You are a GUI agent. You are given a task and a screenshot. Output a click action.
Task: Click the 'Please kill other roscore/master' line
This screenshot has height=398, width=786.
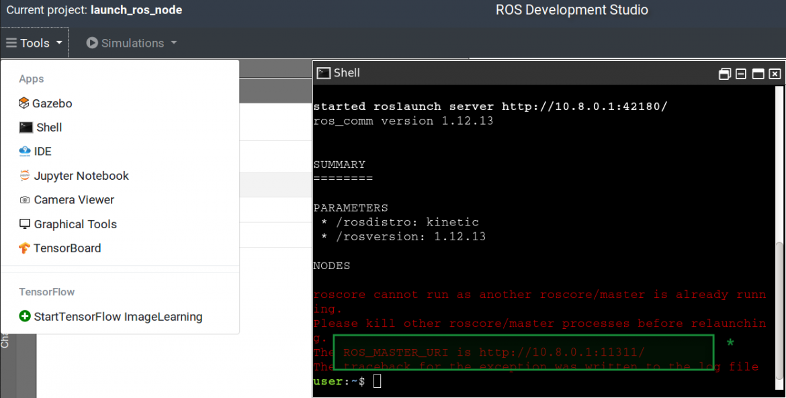(540, 324)
